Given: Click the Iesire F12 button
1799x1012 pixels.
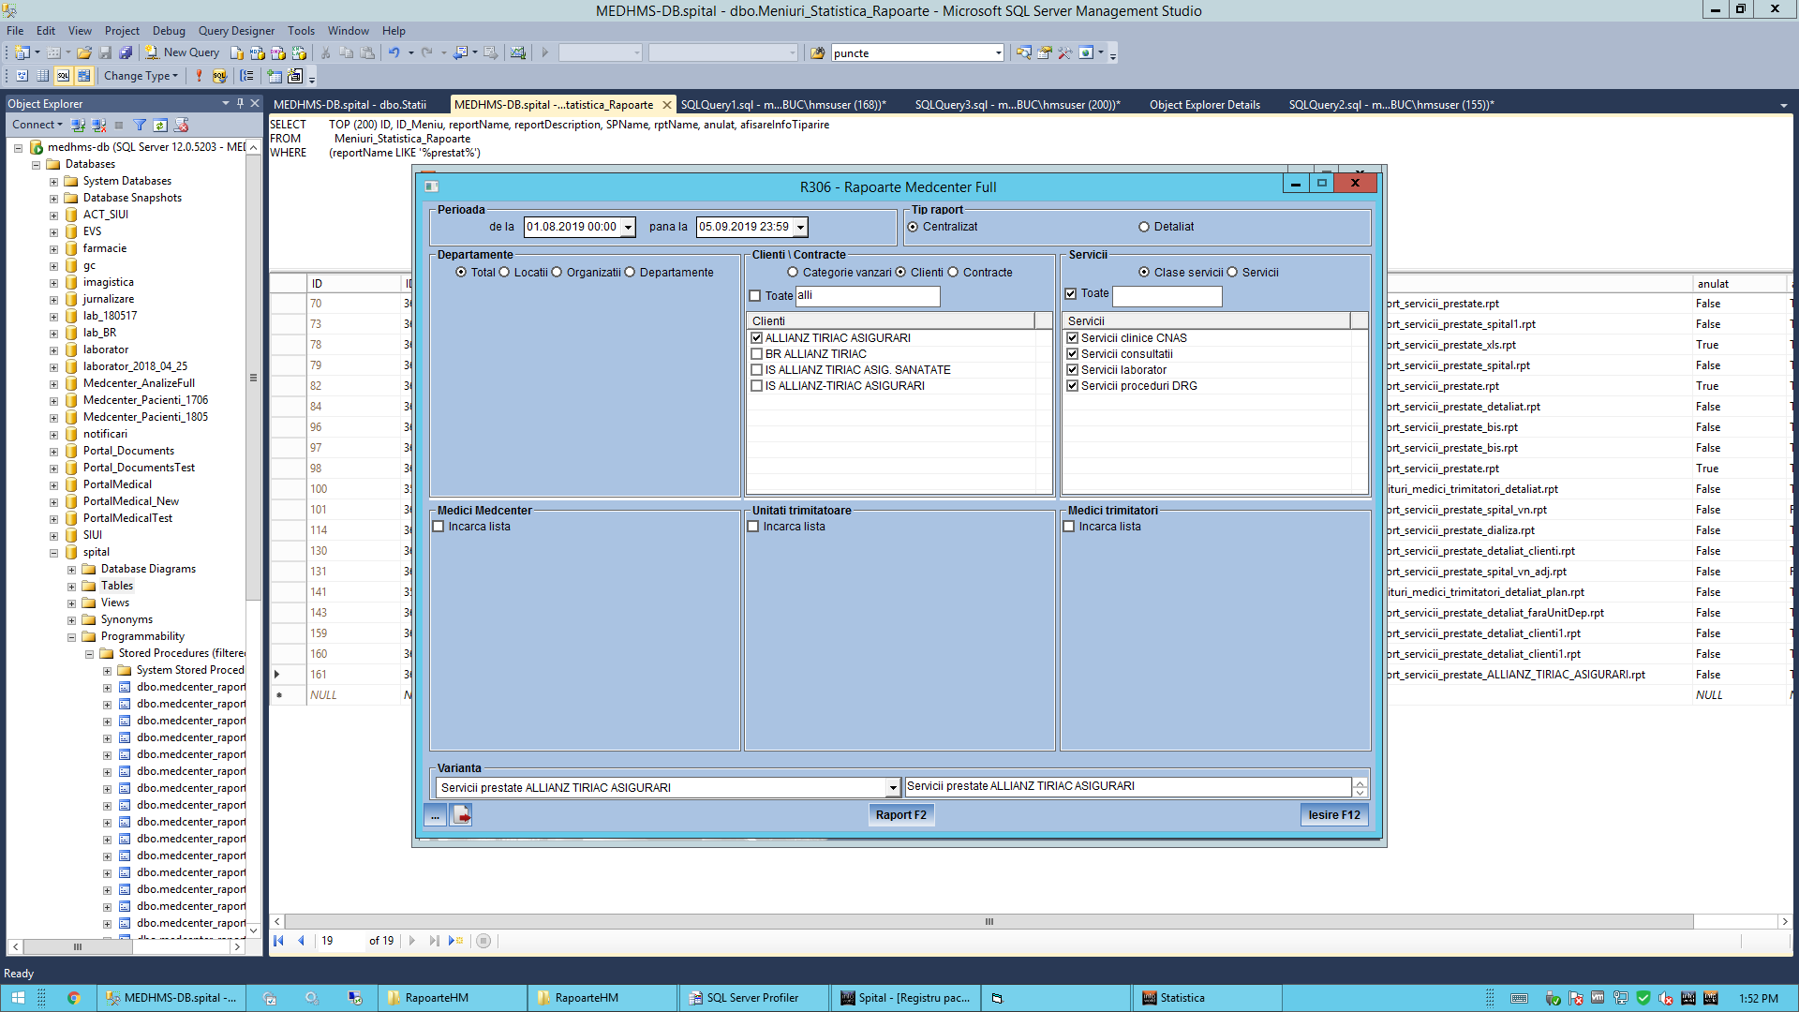Looking at the screenshot, I should (x=1334, y=815).
